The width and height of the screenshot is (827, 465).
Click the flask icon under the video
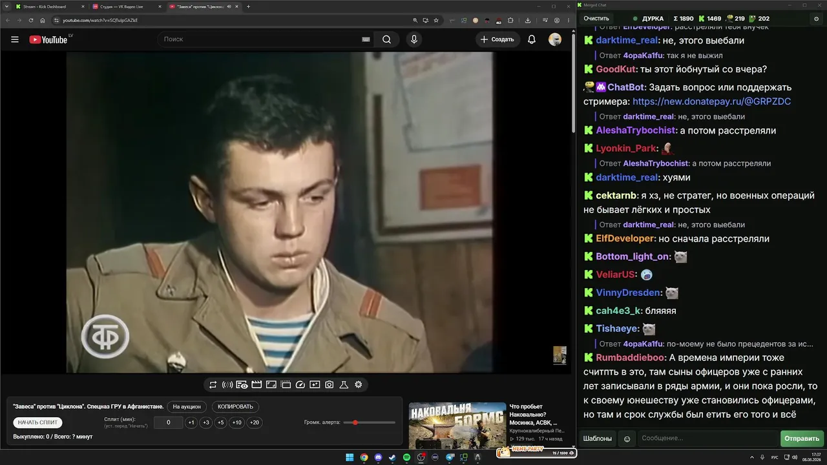pyautogui.click(x=344, y=385)
